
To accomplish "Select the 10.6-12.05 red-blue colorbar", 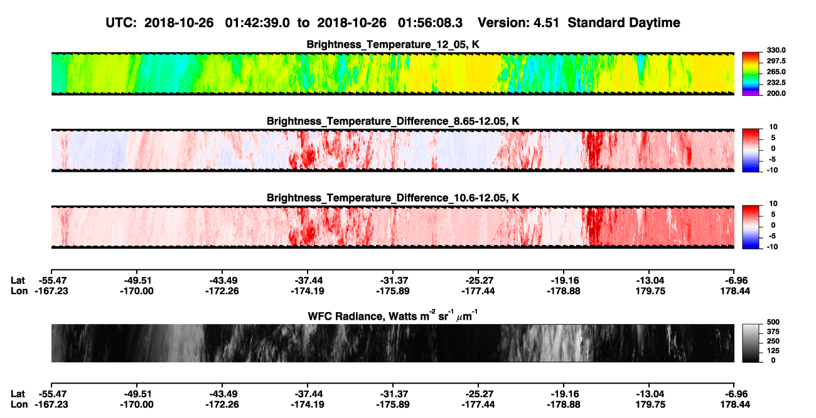I will coord(751,226).
